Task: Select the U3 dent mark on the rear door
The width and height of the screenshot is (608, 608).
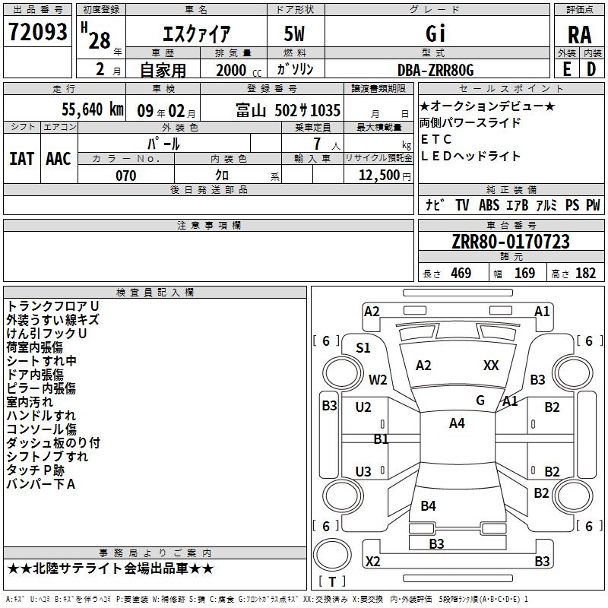Action: click(x=363, y=472)
